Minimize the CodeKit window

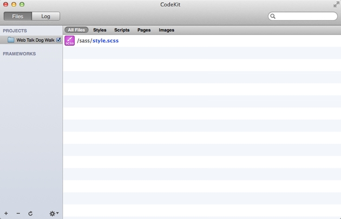point(14,4)
